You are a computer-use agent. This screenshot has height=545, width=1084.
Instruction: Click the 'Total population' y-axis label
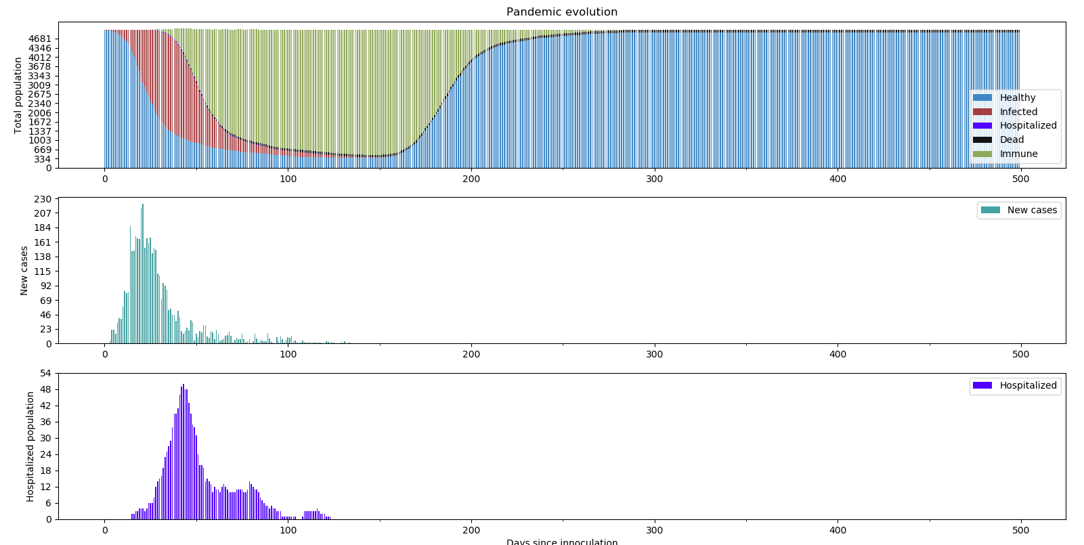(x=18, y=95)
